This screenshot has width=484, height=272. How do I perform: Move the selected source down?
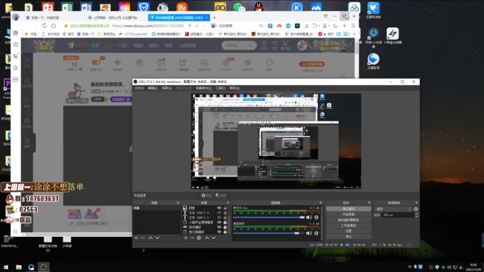pos(214,238)
